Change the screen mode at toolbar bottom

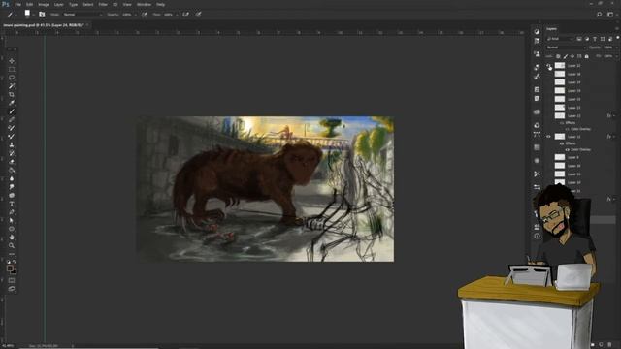(12, 289)
